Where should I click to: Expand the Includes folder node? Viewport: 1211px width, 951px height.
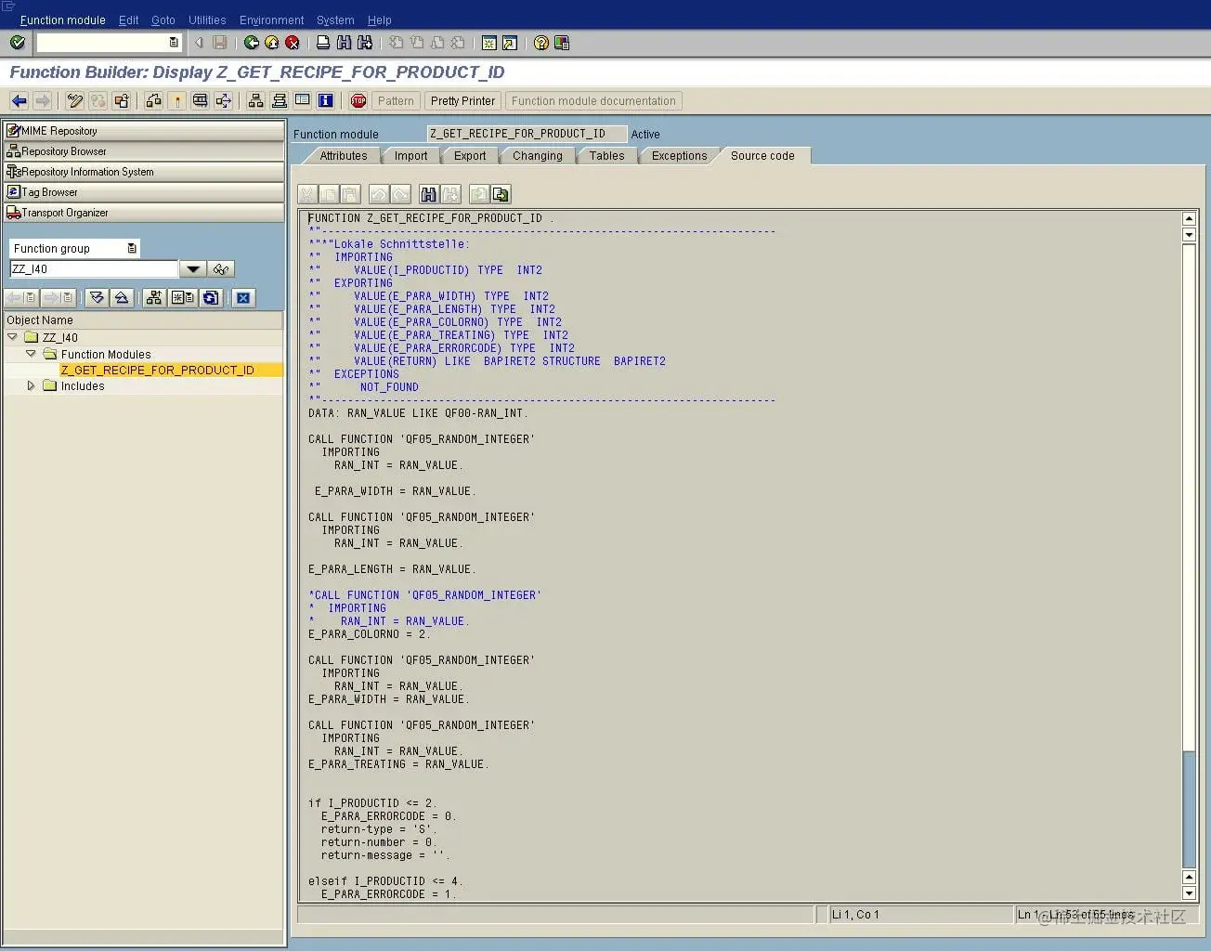[31, 385]
